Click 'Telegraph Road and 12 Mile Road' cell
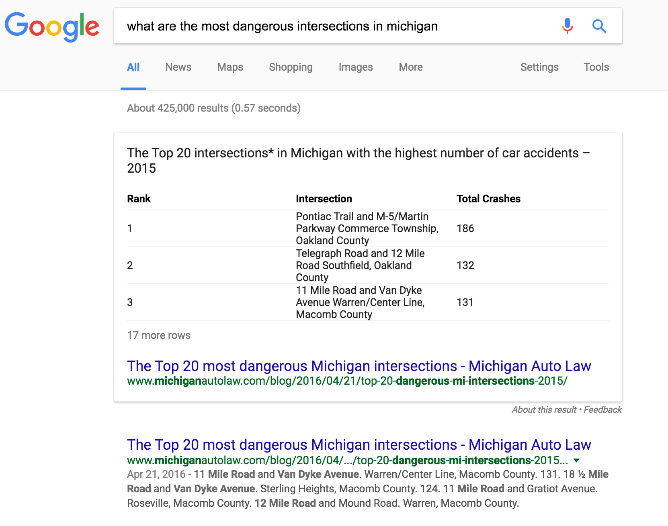Image resolution: width=668 pixels, height=526 pixels. [x=360, y=265]
